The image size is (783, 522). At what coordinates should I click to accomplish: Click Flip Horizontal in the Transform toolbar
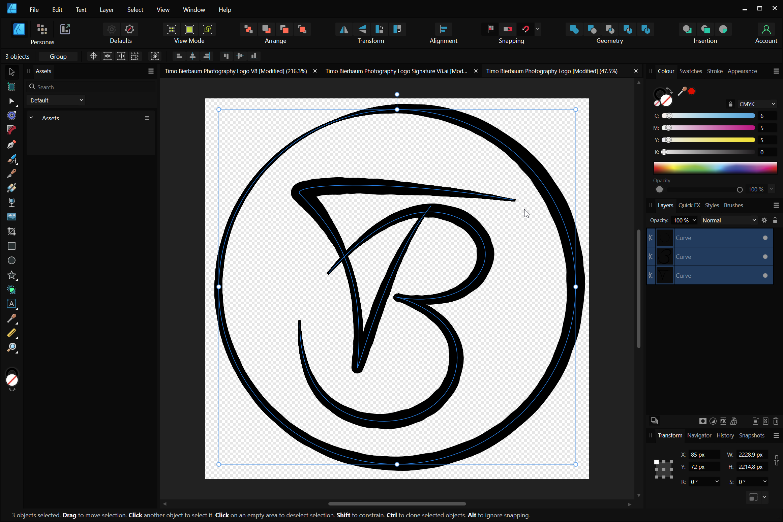tap(344, 29)
